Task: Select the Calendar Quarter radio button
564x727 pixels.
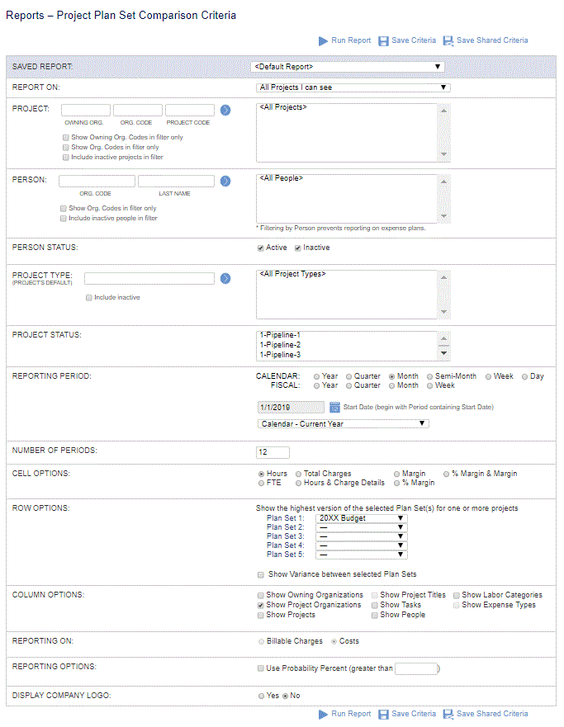Action: point(349,376)
